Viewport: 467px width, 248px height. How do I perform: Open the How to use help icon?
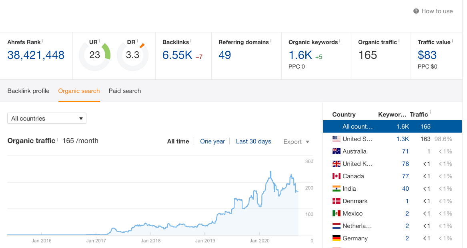pos(416,11)
